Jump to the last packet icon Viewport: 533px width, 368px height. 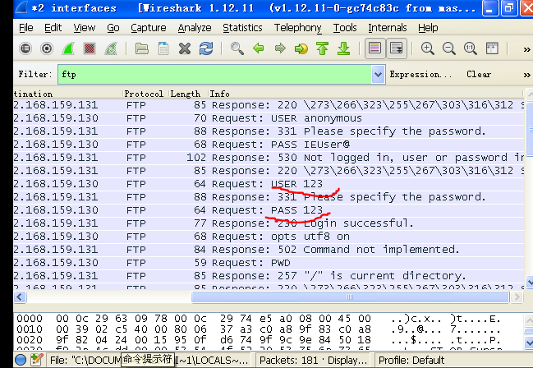[x=343, y=48]
